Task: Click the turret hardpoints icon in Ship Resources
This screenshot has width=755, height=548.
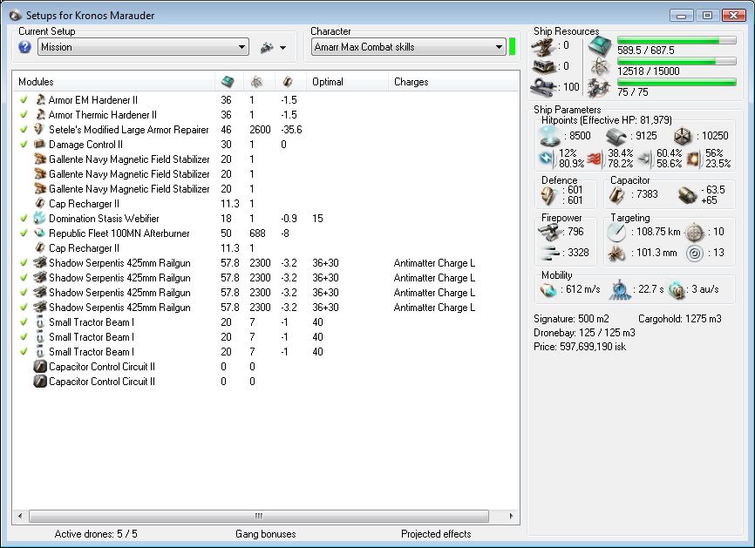Action: [x=543, y=46]
